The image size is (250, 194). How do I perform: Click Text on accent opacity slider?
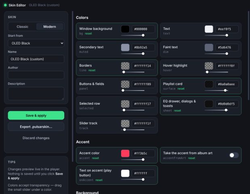(x=132, y=179)
